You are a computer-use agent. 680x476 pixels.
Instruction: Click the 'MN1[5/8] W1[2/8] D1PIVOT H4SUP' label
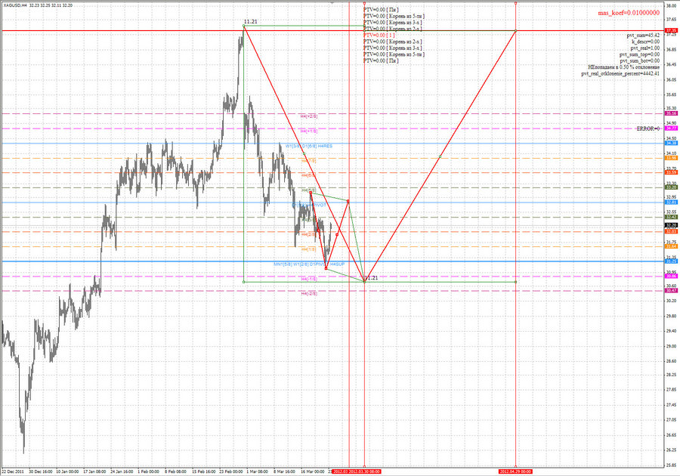pos(309,264)
